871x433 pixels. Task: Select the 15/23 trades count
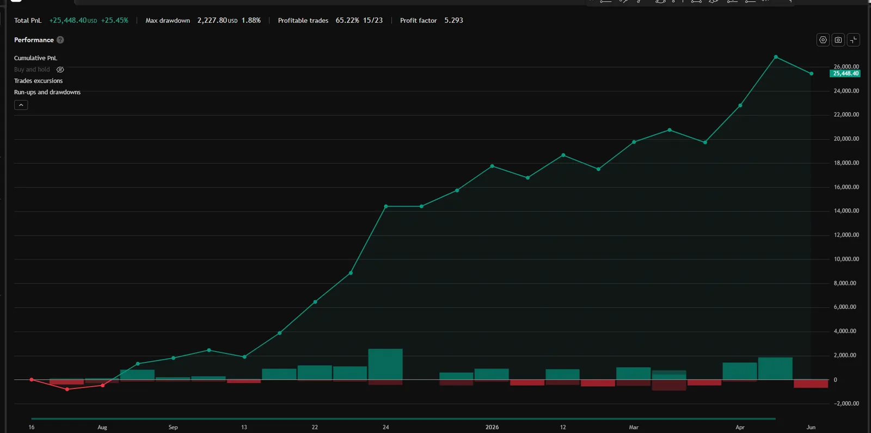tap(373, 21)
